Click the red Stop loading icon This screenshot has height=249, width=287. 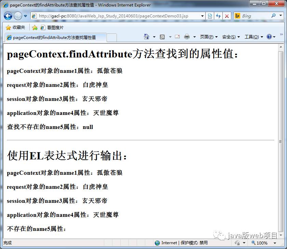(x=227, y=16)
